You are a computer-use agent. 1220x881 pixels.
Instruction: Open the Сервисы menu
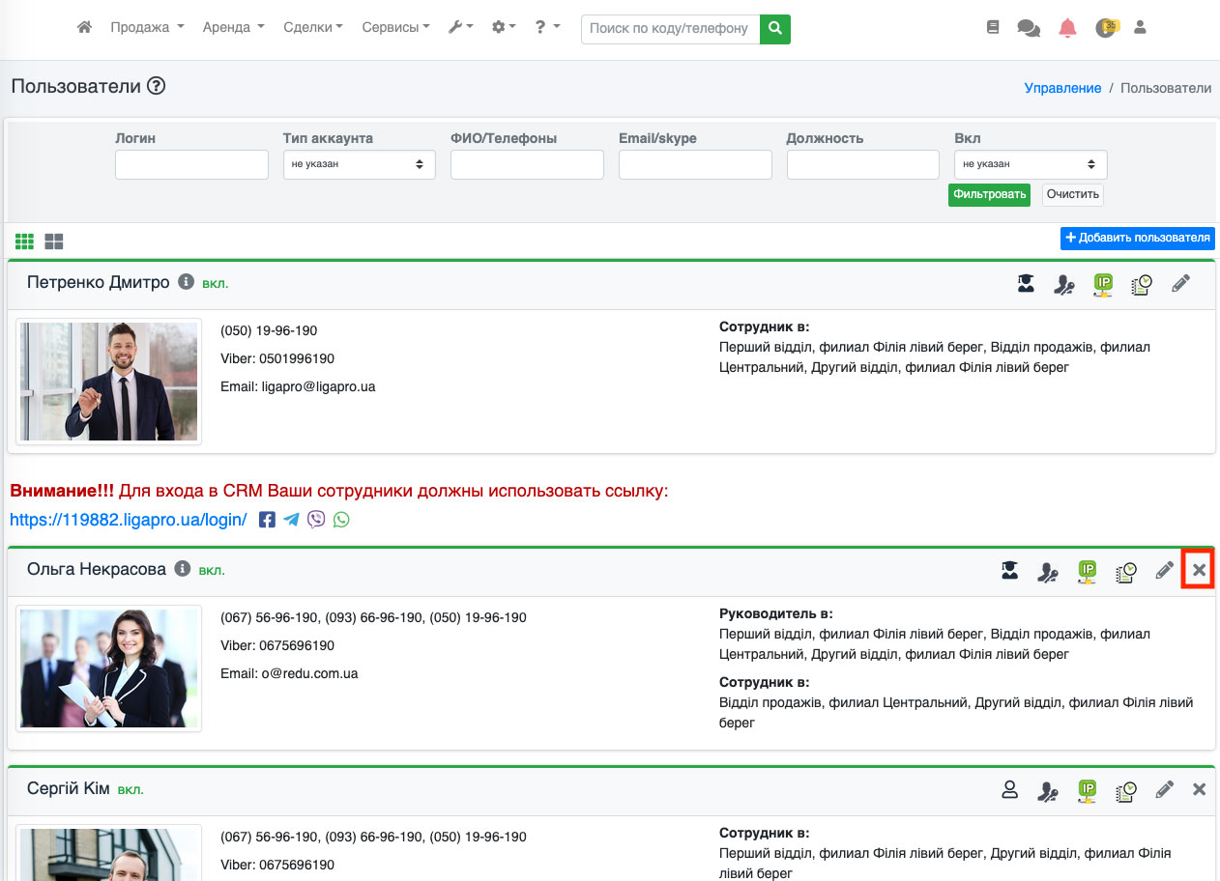[395, 28]
